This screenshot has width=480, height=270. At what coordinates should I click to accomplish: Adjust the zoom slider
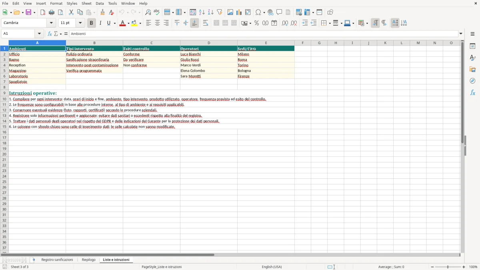pyautogui.click(x=448, y=267)
